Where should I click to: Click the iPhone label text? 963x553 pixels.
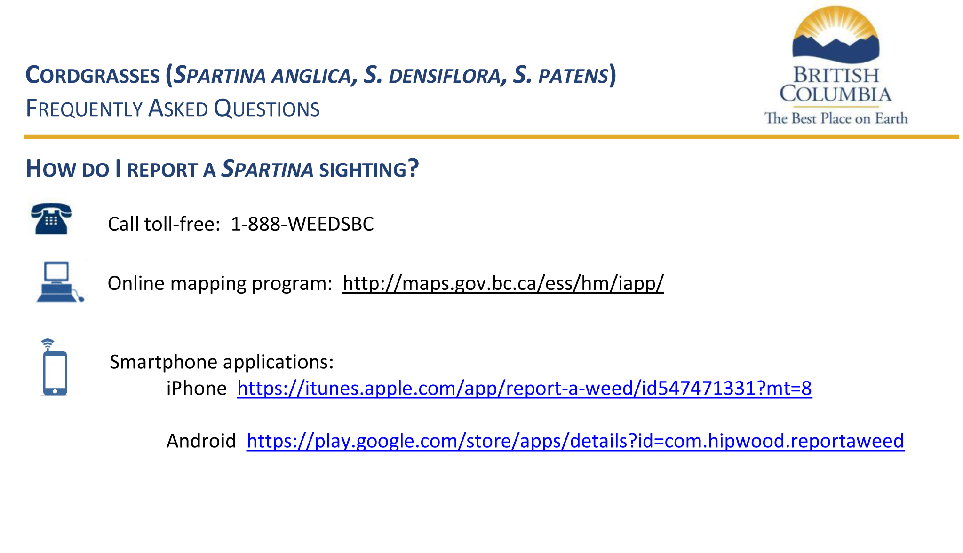click(197, 389)
